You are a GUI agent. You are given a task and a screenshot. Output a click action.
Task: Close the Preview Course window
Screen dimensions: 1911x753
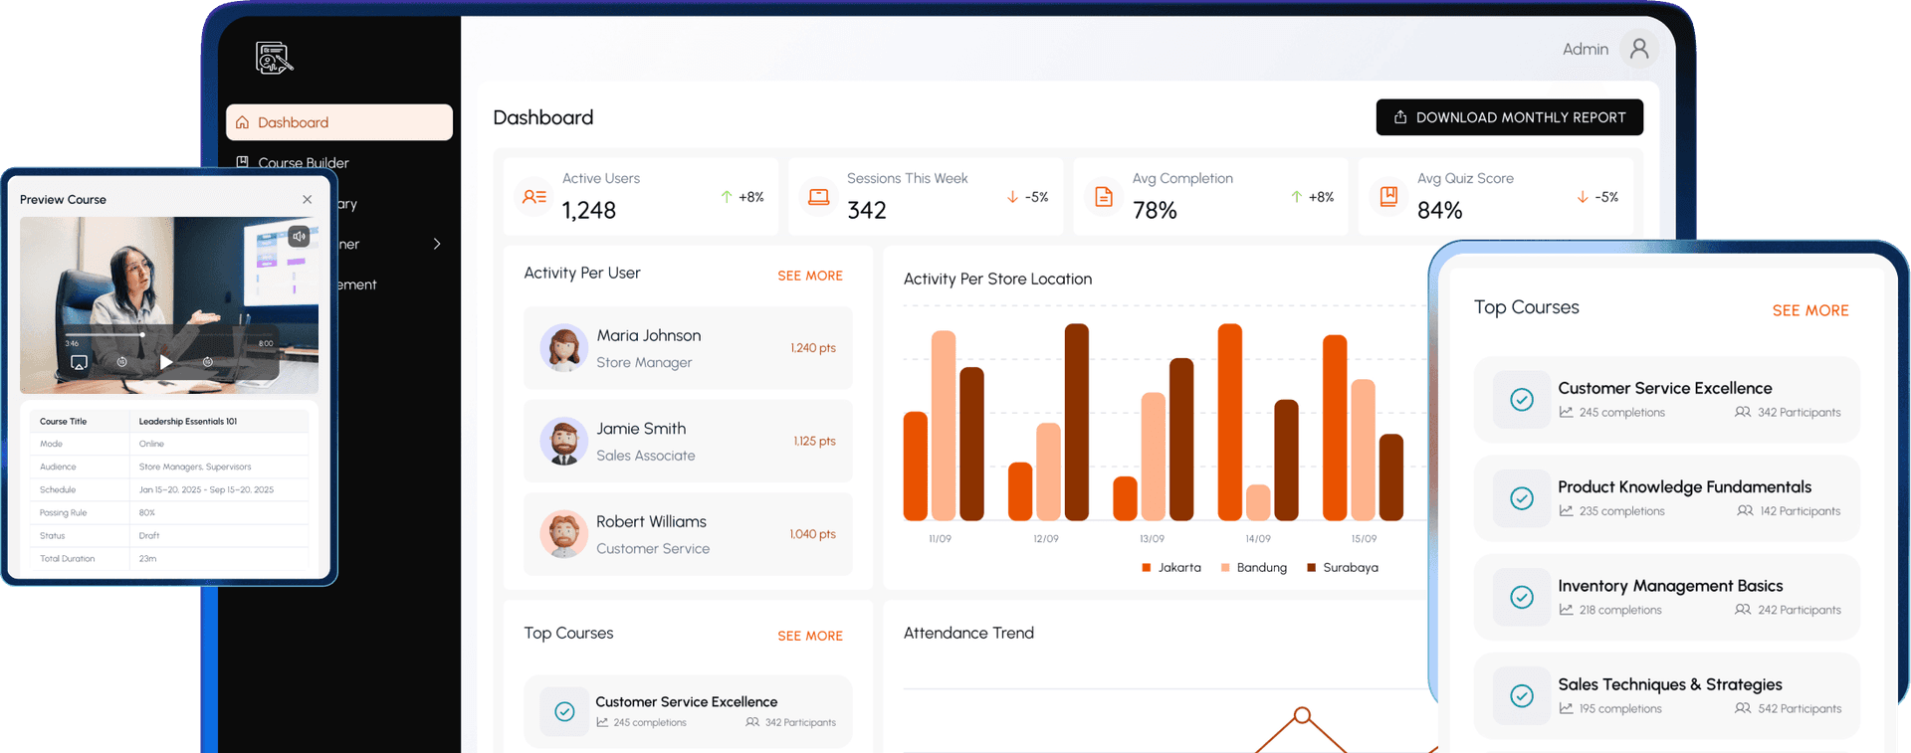click(x=308, y=199)
